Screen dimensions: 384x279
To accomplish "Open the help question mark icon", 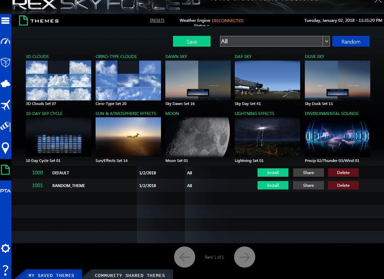I will 5,270.
